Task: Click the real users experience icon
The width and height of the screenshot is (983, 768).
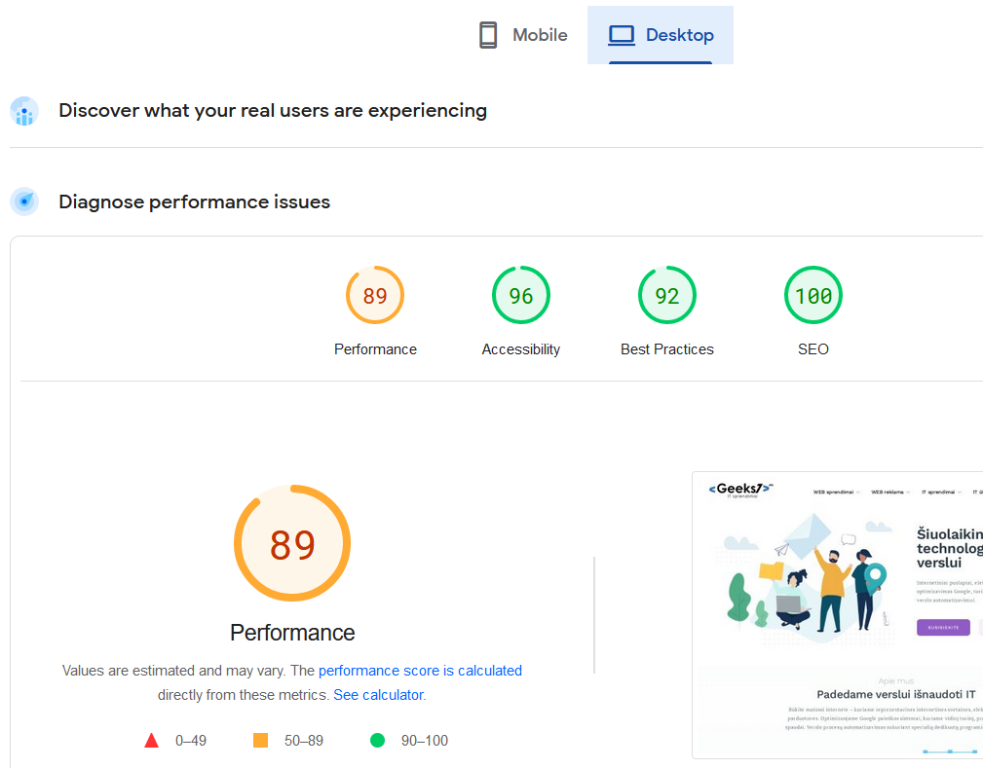Action: coord(24,111)
